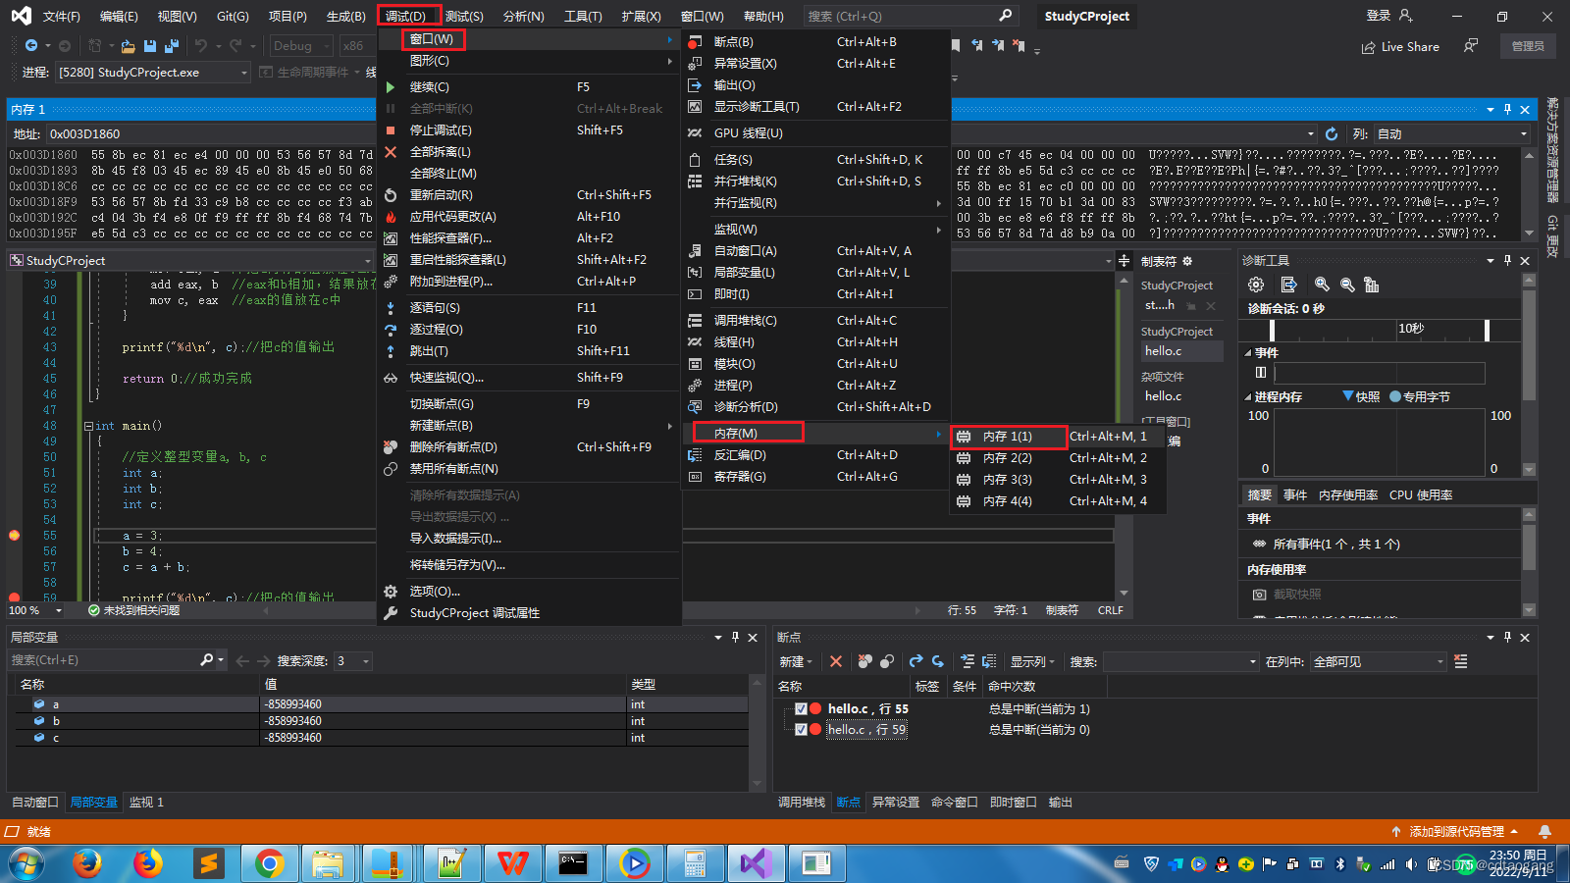Toggle auto-hide pin on Breakpoints panel
The height and width of the screenshot is (883, 1570).
click(1507, 637)
